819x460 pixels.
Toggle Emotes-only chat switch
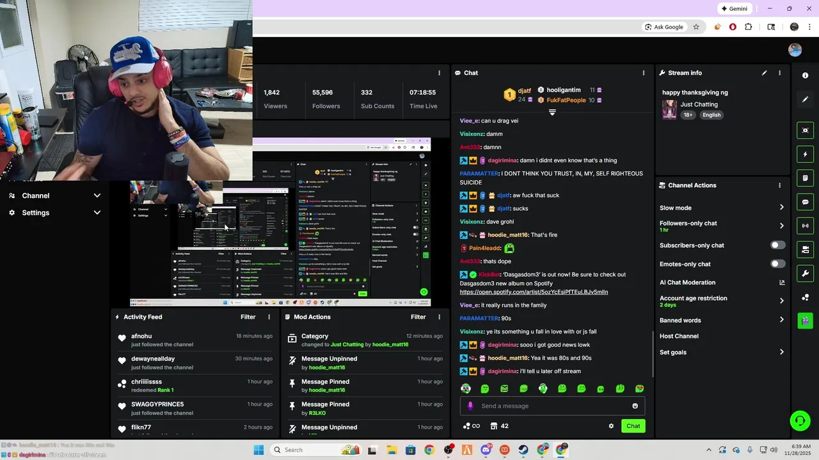click(777, 264)
